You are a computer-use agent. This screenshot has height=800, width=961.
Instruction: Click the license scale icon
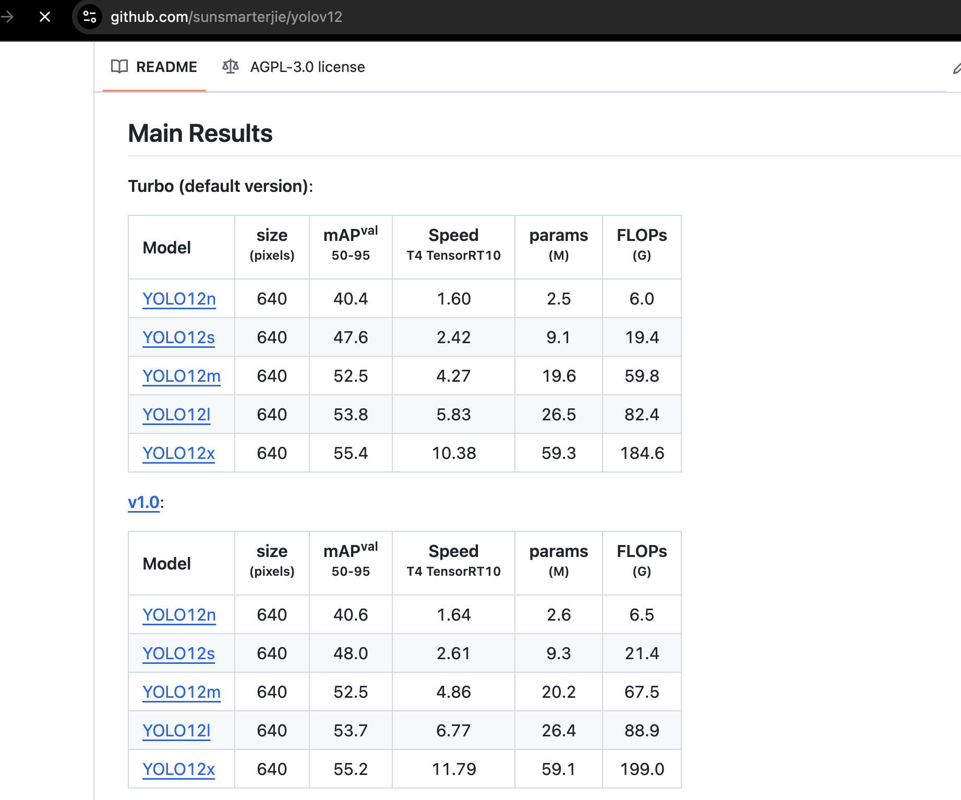(x=231, y=67)
